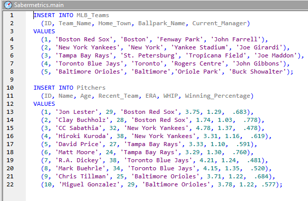The height and width of the screenshot is (201, 308).
Task: Click line number 22 in gutter
Action: 10,184
